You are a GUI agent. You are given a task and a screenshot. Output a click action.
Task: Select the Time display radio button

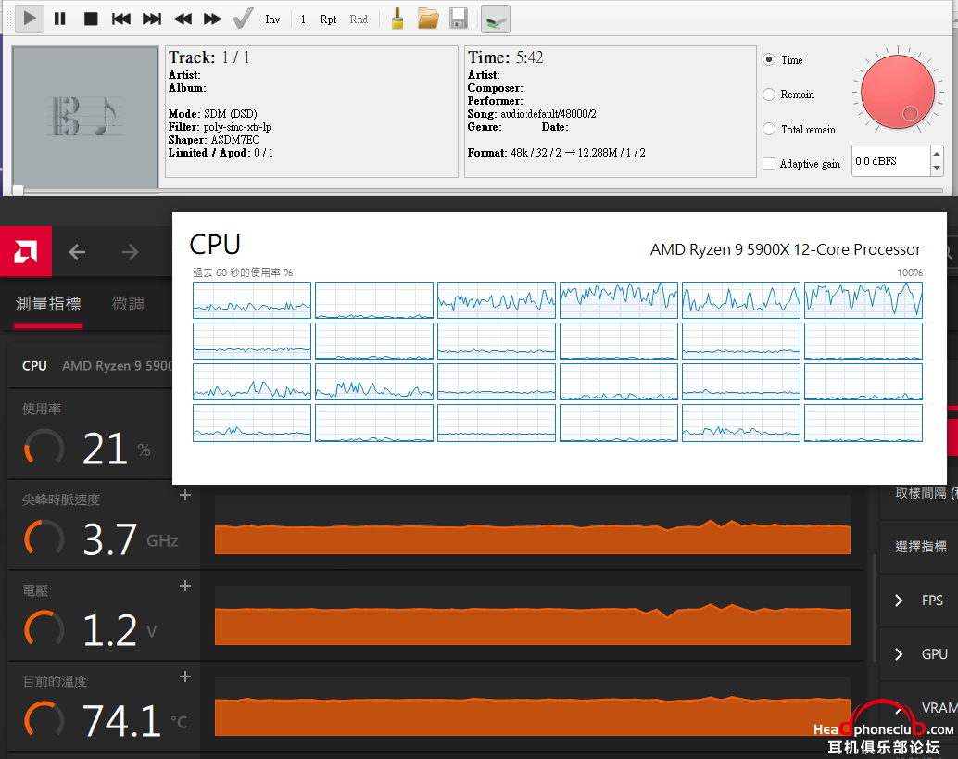coord(769,59)
